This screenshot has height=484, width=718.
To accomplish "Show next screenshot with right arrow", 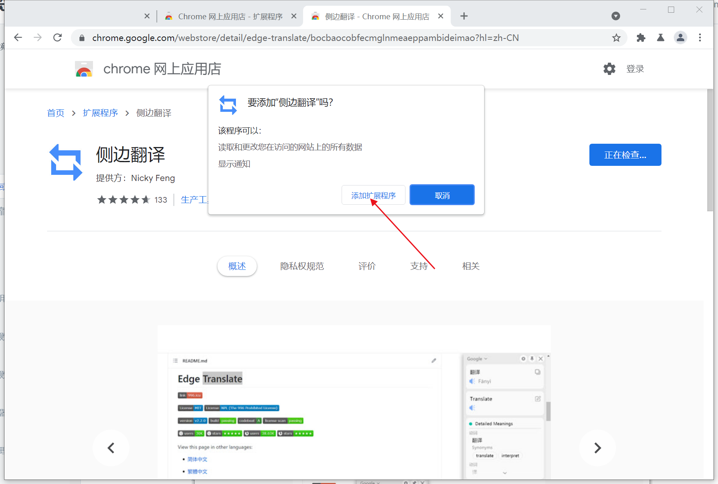I will 598,448.
